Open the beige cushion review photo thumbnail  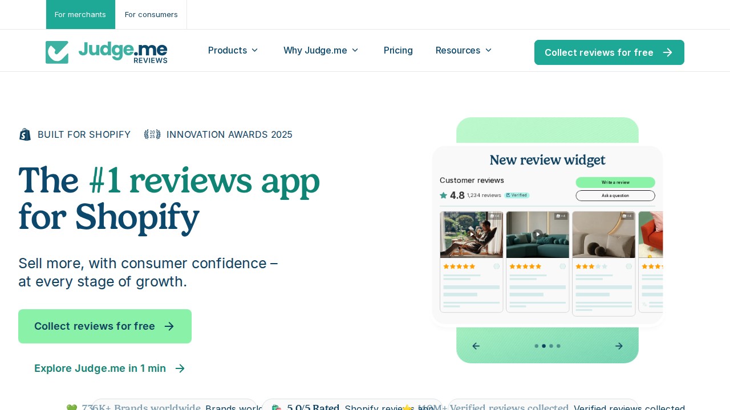coord(604,235)
